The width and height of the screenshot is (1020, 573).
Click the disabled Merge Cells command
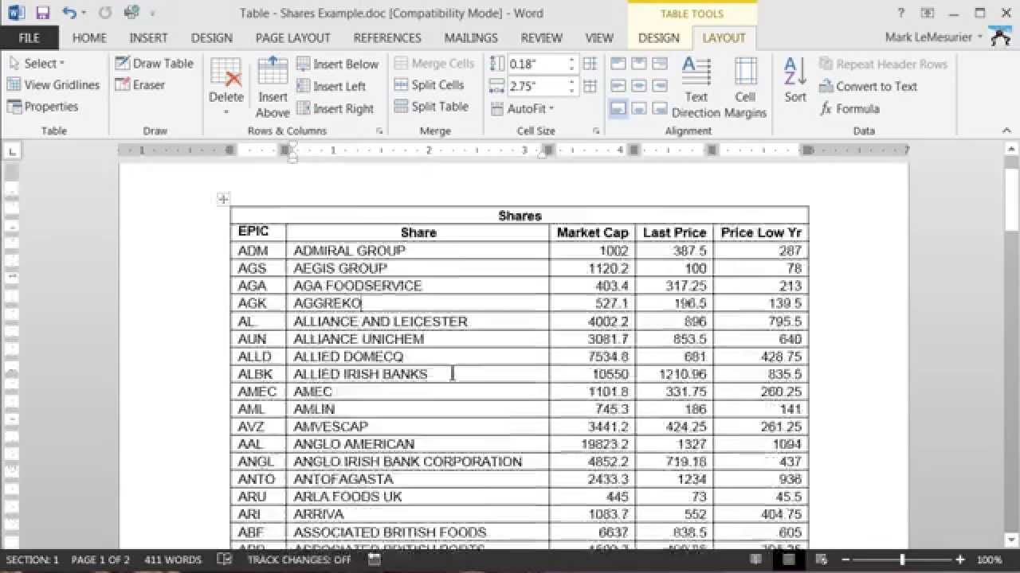click(x=434, y=64)
